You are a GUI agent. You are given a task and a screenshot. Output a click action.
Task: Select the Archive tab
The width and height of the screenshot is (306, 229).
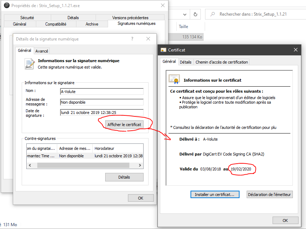92,24
